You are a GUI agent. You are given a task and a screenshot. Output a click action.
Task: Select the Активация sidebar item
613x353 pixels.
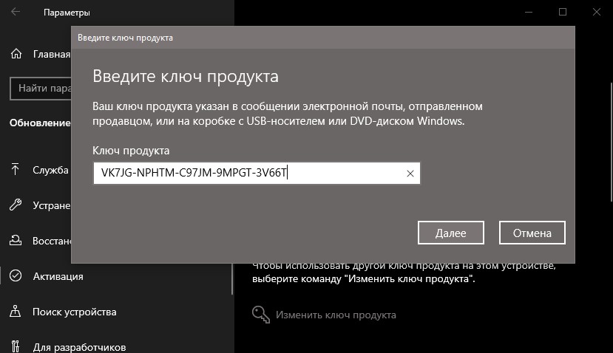point(58,276)
